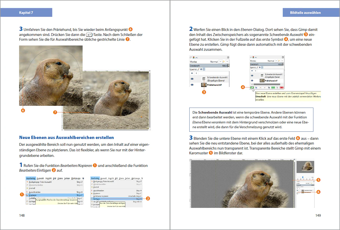Viewport: 340px width, 230px height.
Task: Click the red delete layer button
Action: pos(281,87)
